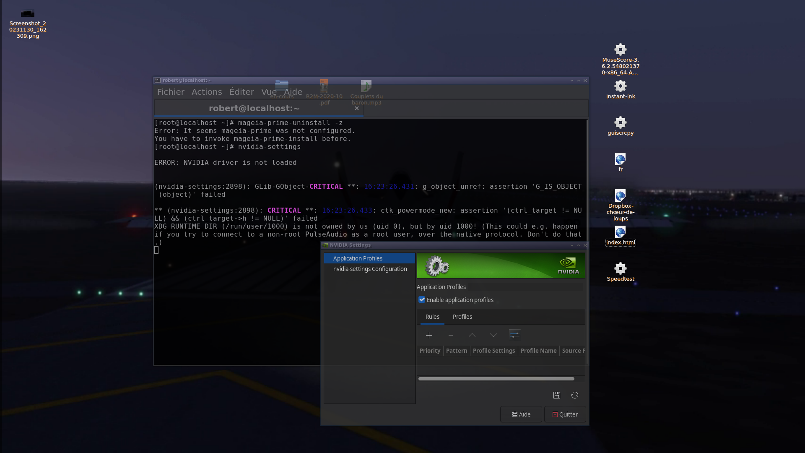
Task: Open Couplets du baron.mp3 desktop file
Action: click(366, 92)
